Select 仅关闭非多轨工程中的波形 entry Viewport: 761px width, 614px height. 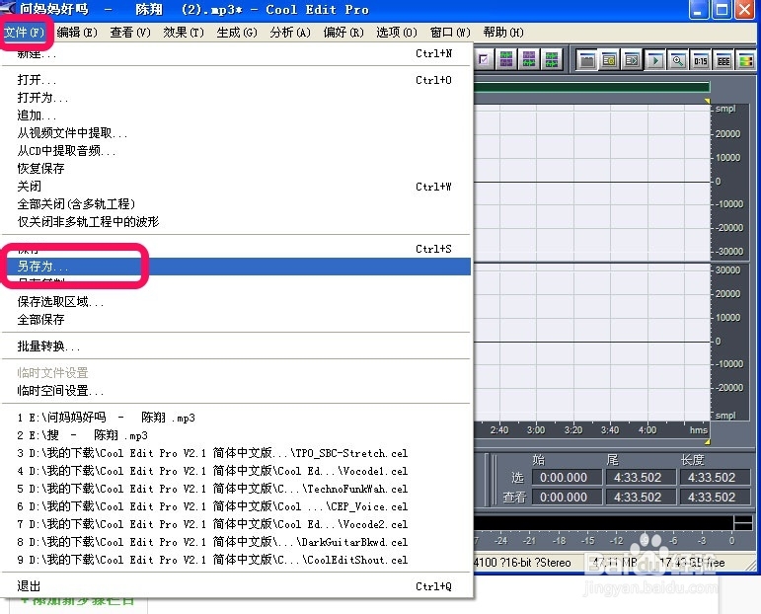click(236, 222)
